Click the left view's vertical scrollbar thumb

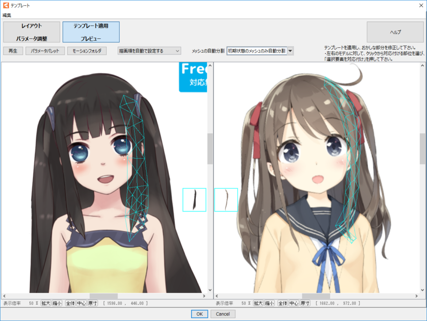point(210,149)
